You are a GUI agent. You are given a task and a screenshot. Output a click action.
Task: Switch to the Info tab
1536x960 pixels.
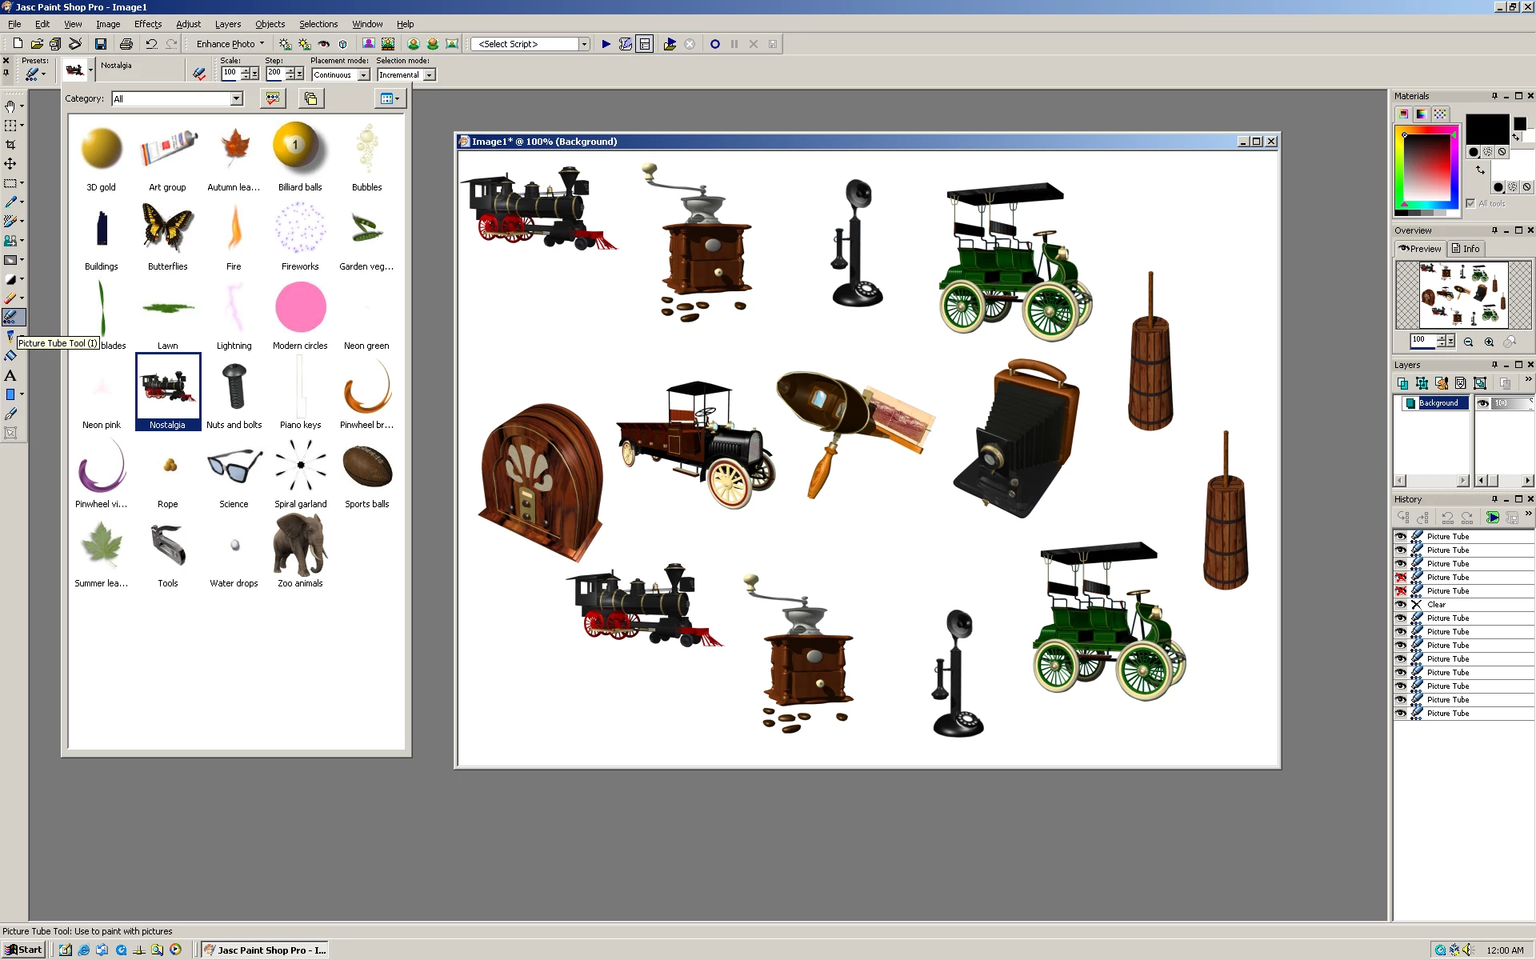coord(1466,249)
